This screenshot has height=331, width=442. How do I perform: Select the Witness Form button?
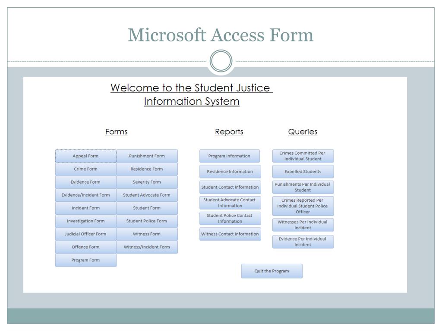[147, 234]
